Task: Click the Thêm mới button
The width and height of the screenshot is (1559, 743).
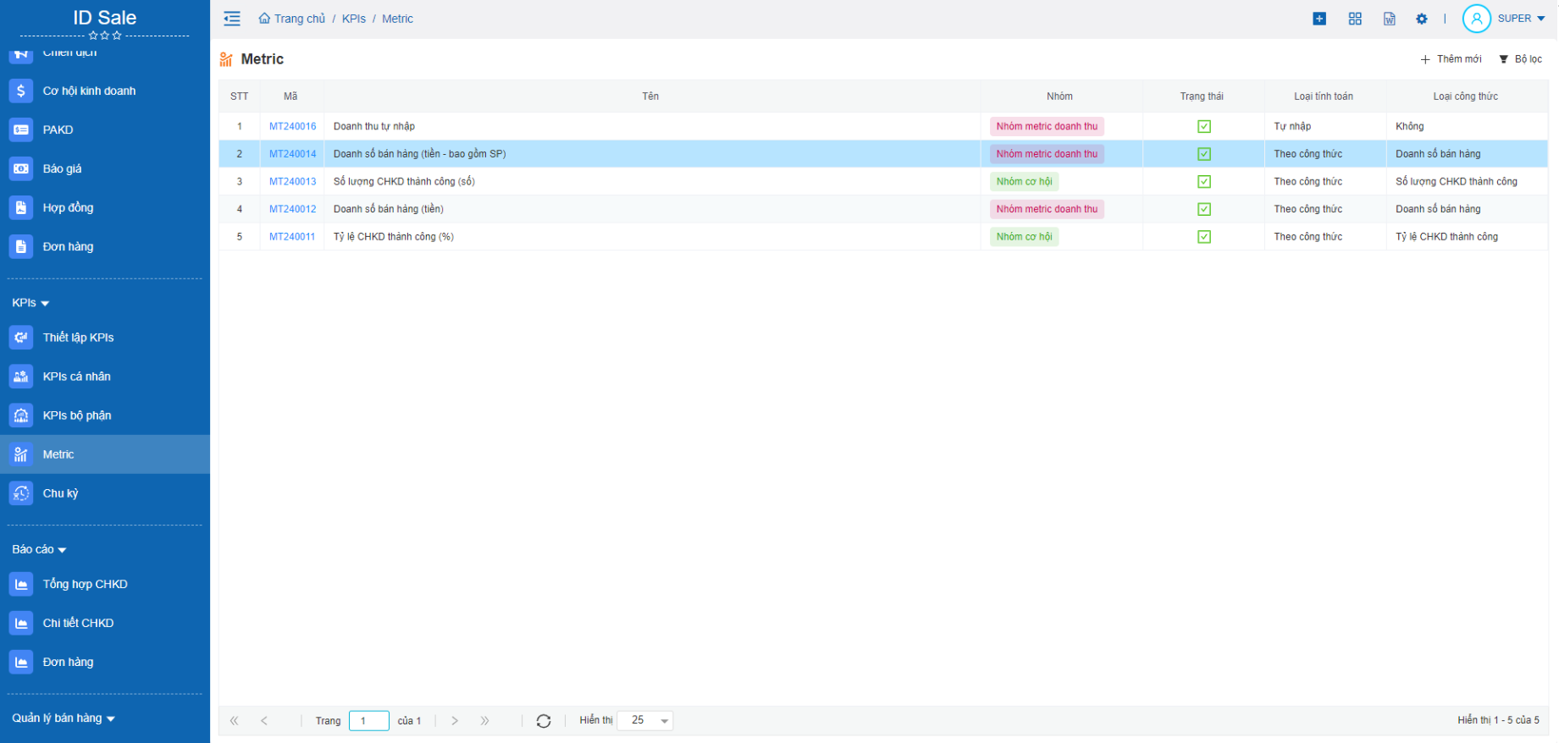Action: coord(1451,59)
